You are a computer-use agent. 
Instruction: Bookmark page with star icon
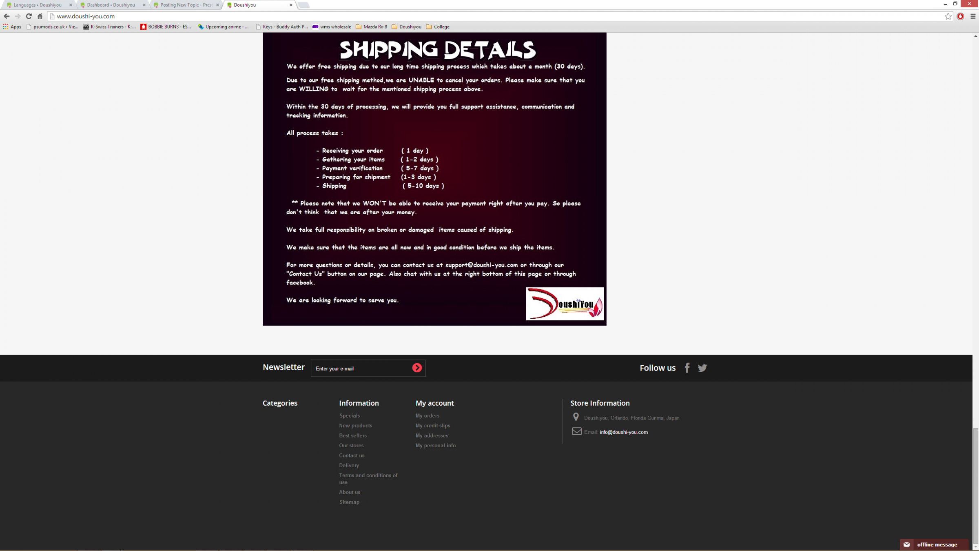pos(948,16)
